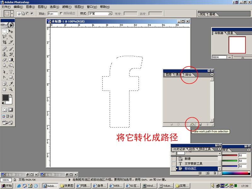Screen dimensions: 252x189
Task: Click the foreground color swatch
Action: coord(5,98)
